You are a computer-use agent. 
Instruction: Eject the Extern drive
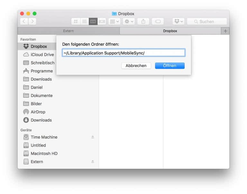pyautogui.click(x=93, y=161)
